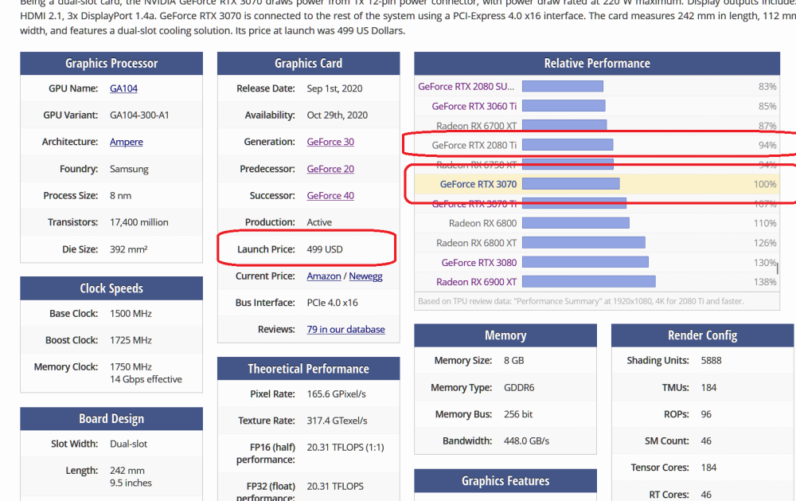796x501 pixels.
Task: Click the relative performance list scrollbar
Action: 776,268
